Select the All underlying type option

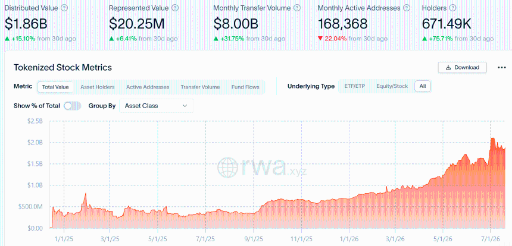point(423,86)
